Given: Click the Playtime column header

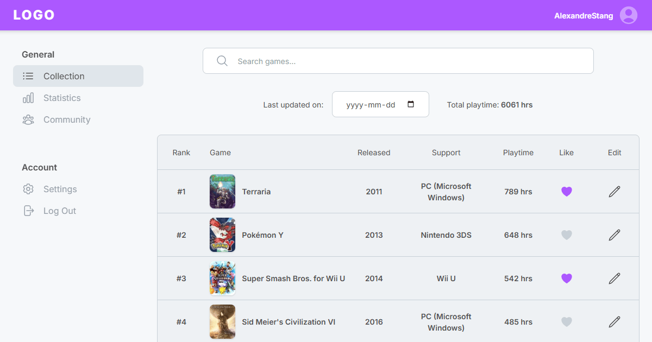Looking at the screenshot, I should [518, 153].
